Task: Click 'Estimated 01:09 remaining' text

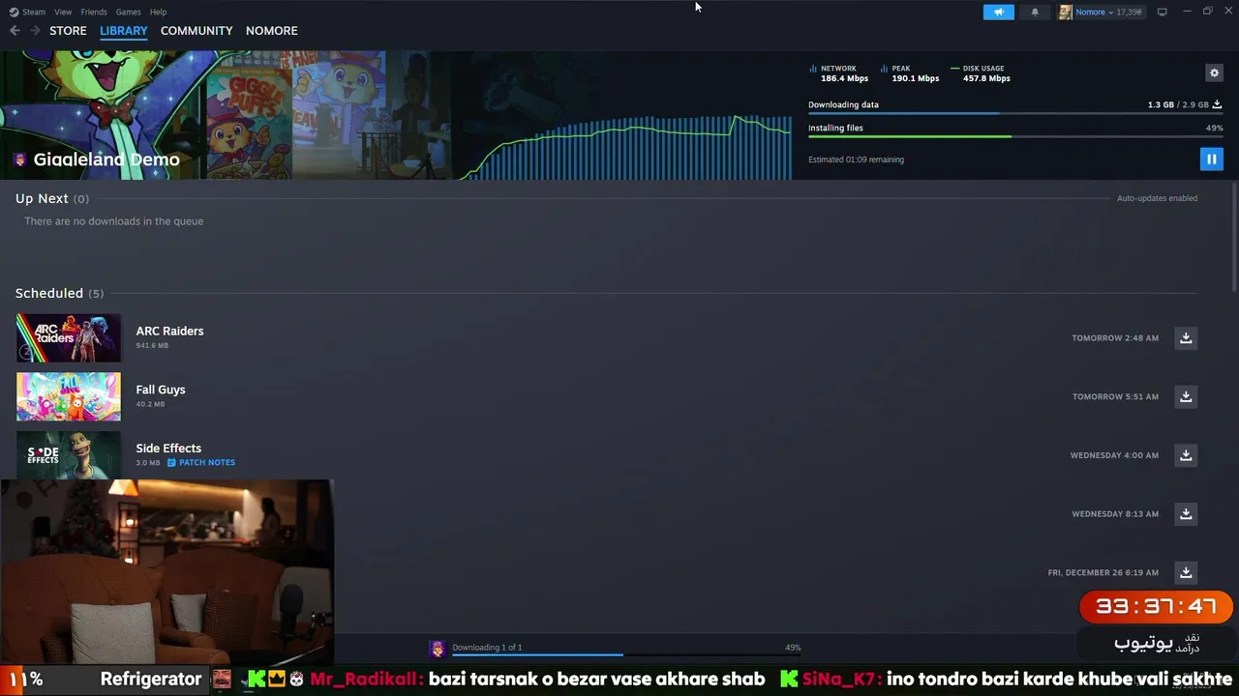Action: point(856,159)
